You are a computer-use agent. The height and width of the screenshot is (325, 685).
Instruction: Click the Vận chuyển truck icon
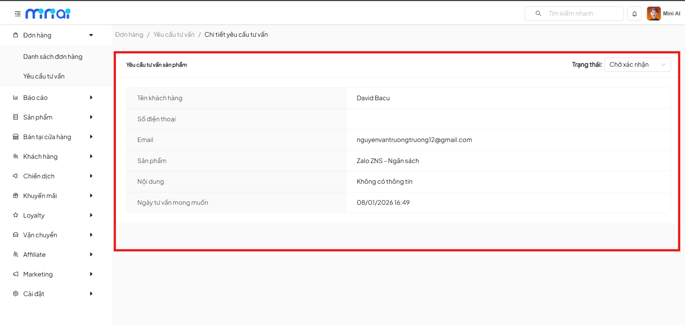click(16, 235)
